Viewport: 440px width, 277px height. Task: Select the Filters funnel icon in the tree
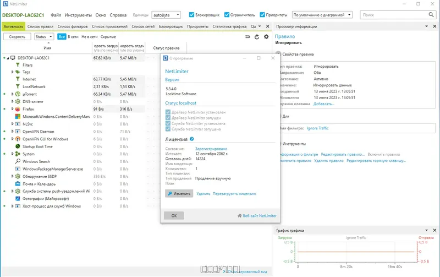point(18,65)
